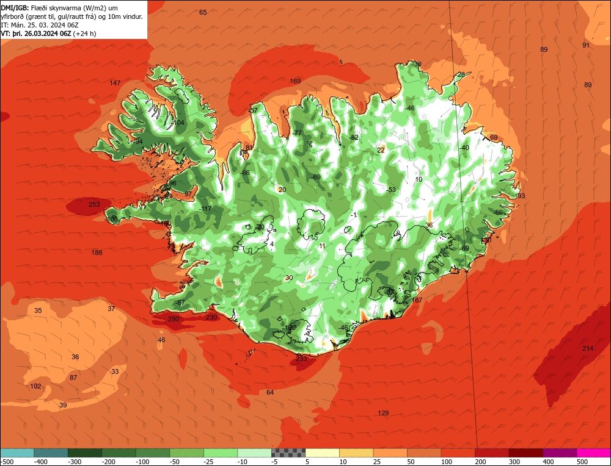Click the 'DMI/IGB: Flæði skynvarma' title line
Viewport: 611px width, 466px height.
coord(59,8)
